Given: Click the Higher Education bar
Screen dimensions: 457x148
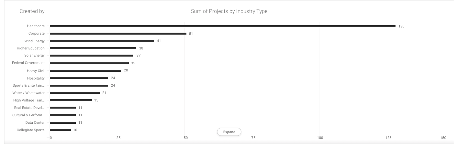Looking at the screenshot, I should point(93,48).
